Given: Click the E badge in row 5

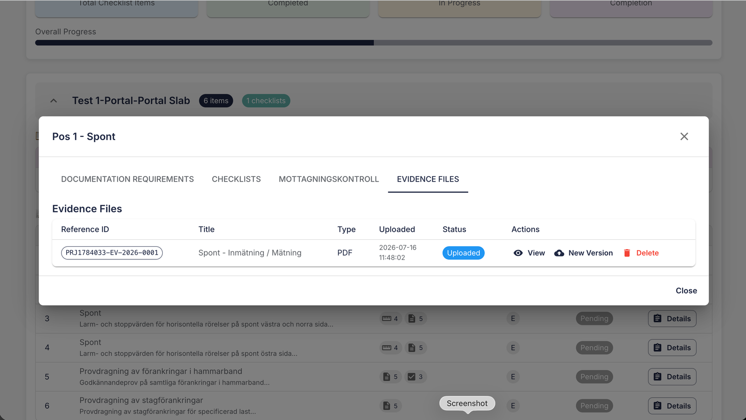Looking at the screenshot, I should (x=513, y=377).
